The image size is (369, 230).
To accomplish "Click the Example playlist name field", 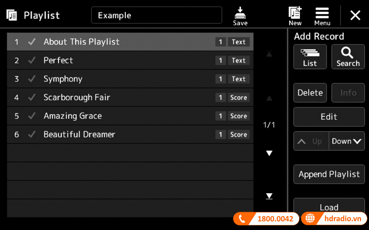I will coord(156,15).
